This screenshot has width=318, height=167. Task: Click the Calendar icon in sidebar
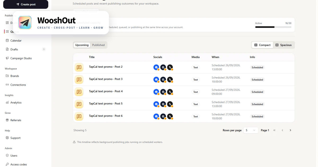coord(7,41)
